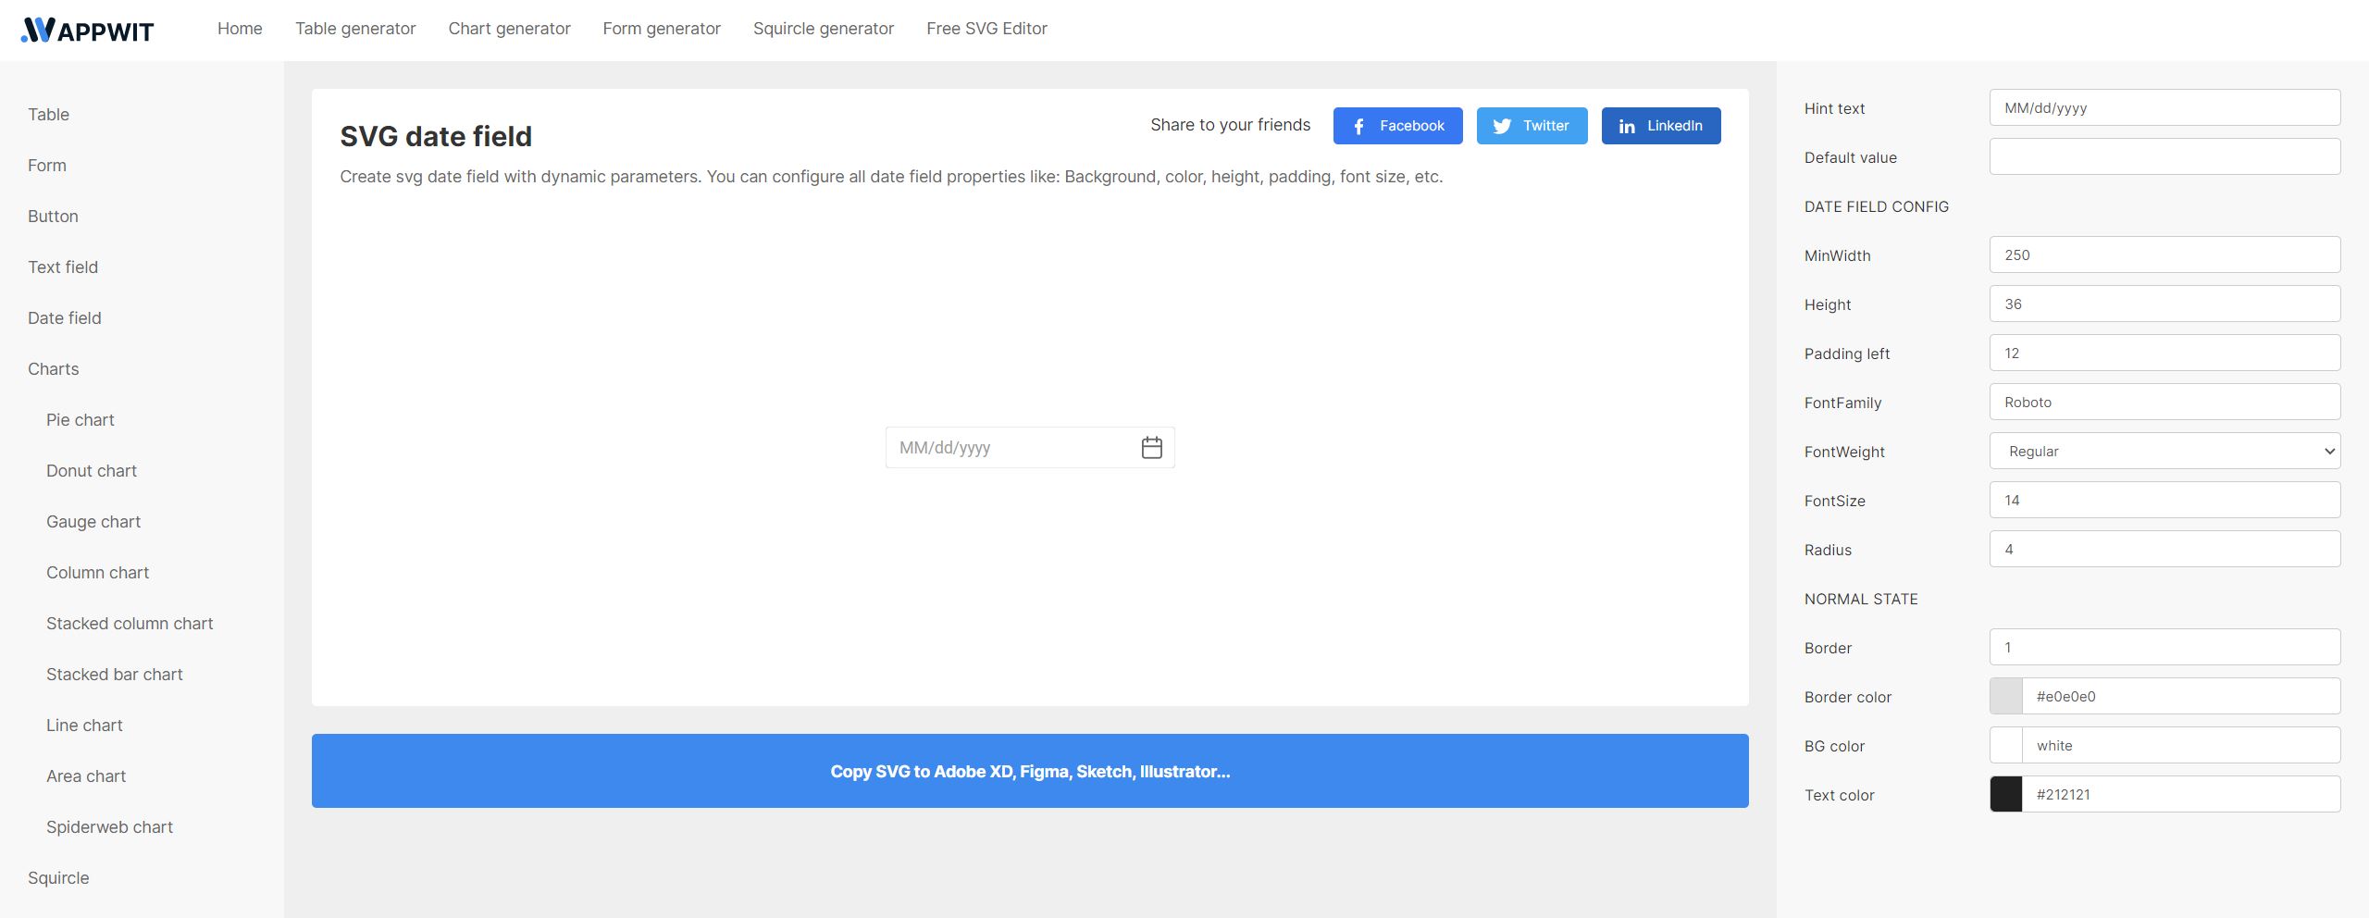2369x918 pixels.
Task: Click the Text color swatch
Action: tap(2006, 794)
